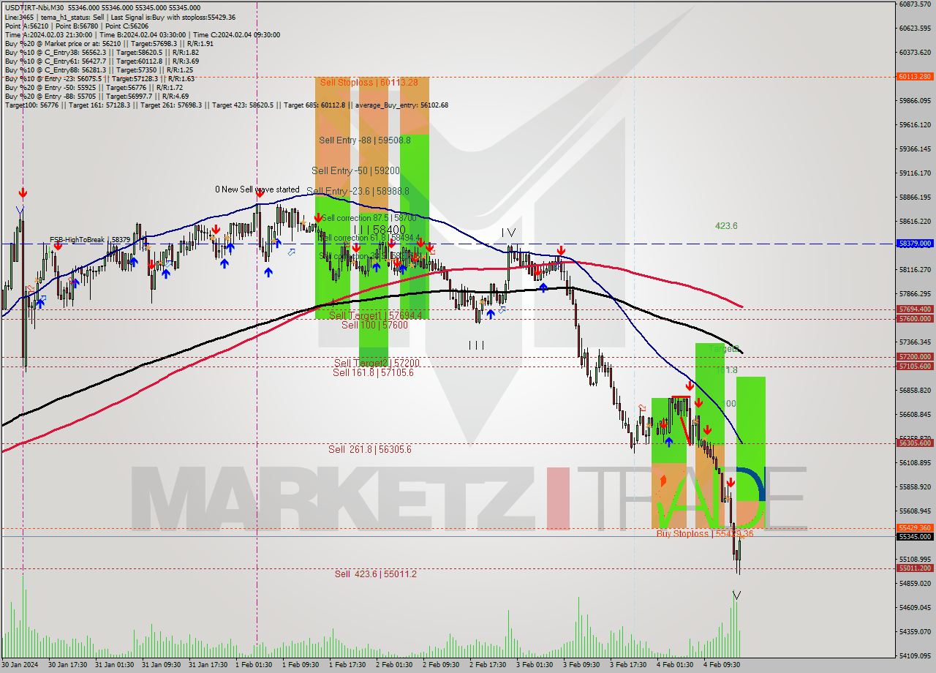The width and height of the screenshot is (936, 673).
Task: Click the 57600.000 price tag on axis
Action: pos(915,318)
